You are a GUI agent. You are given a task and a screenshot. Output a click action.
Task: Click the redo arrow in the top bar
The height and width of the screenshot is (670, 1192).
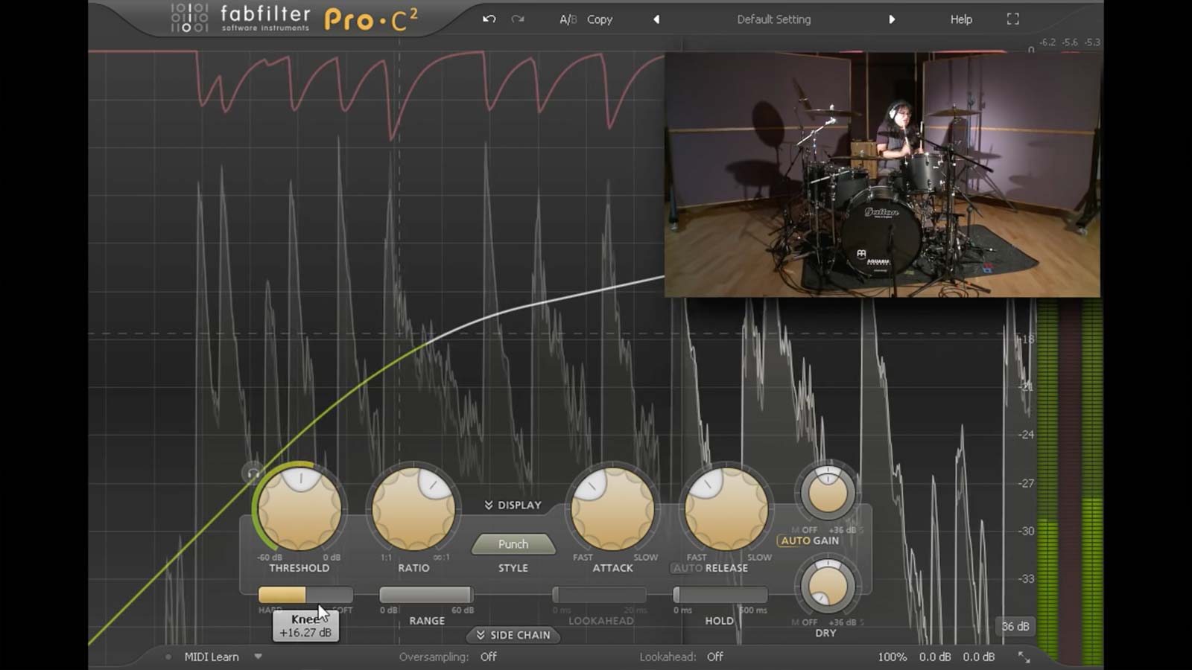coord(518,19)
